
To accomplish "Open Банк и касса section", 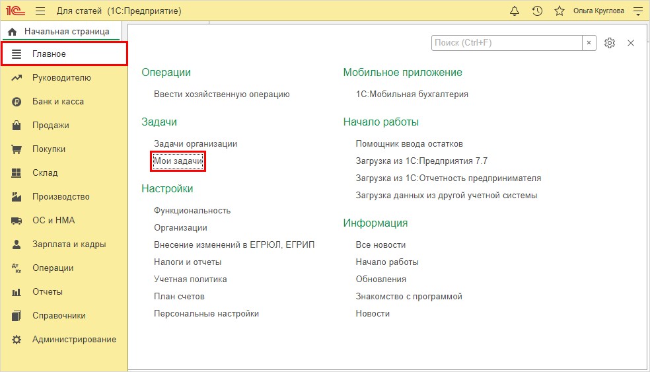I will click(x=58, y=102).
